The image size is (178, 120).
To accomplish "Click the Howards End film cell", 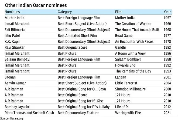I will click(125, 65).
